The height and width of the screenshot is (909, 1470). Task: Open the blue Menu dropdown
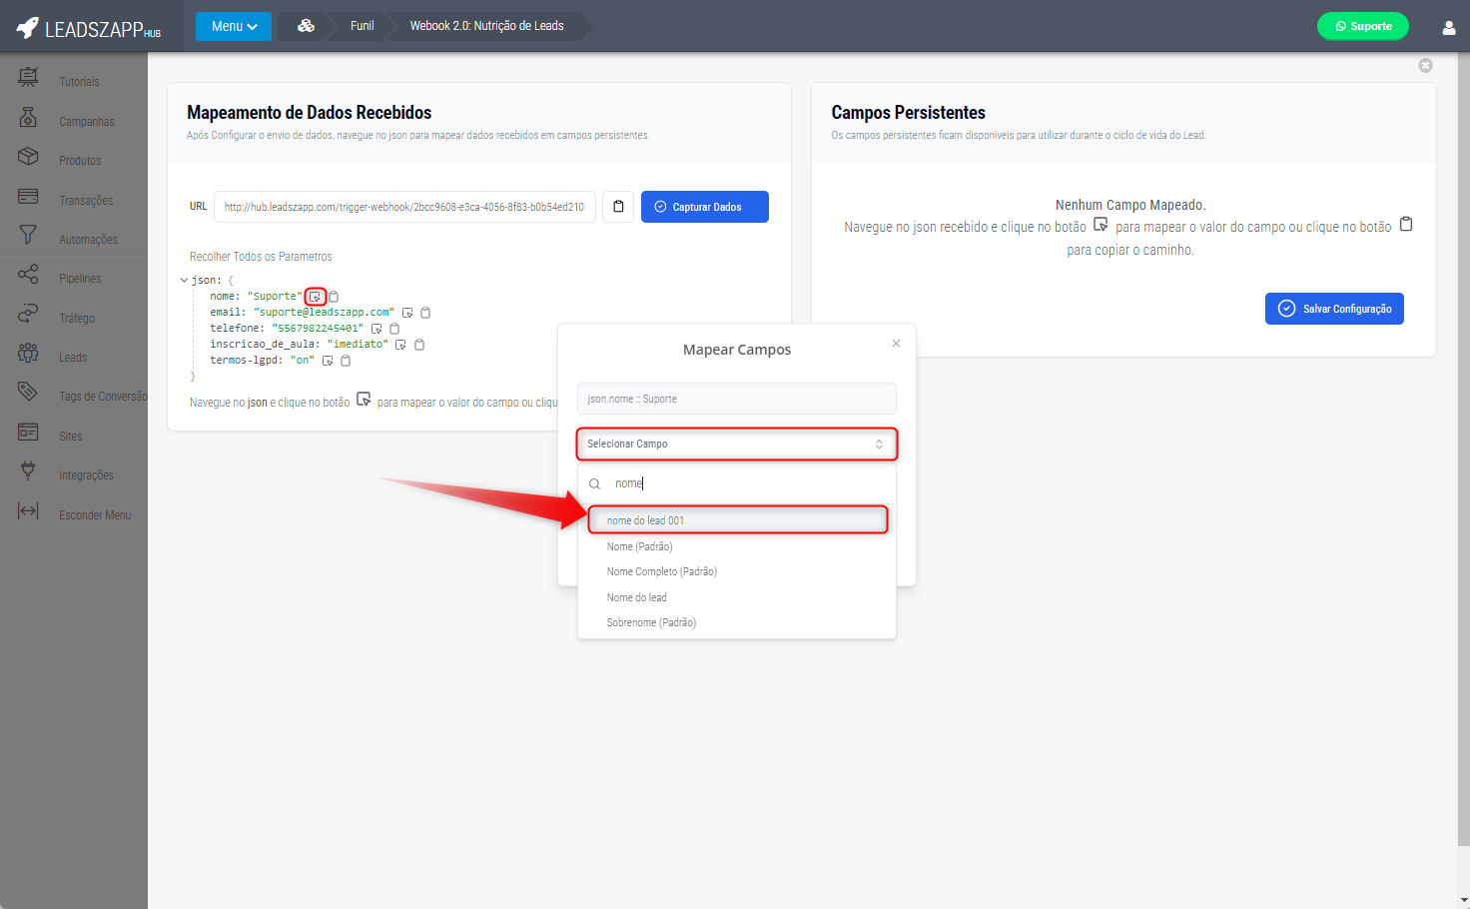[x=234, y=26]
